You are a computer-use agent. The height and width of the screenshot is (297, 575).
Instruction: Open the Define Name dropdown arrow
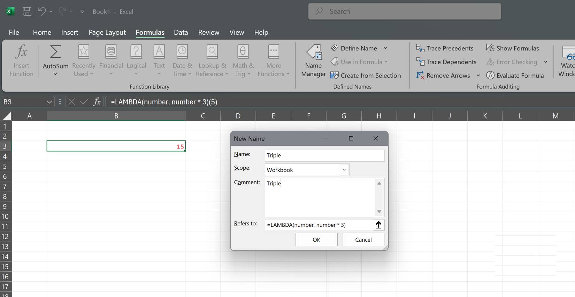point(385,48)
